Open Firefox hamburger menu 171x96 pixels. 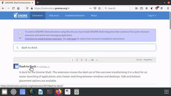tap(168, 8)
